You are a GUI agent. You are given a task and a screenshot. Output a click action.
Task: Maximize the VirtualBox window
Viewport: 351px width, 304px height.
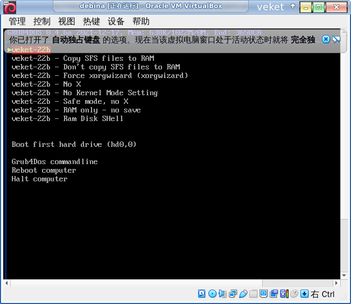[x=319, y=8]
